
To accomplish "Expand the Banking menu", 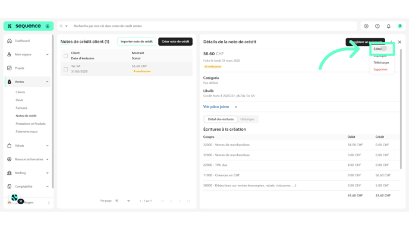I will click(x=47, y=172).
